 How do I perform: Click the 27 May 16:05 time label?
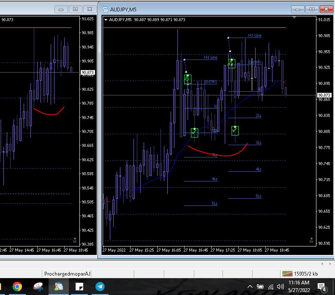click(169, 250)
